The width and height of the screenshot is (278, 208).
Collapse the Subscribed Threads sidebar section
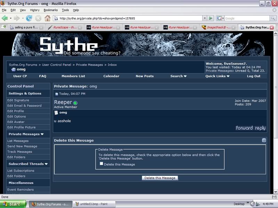point(46,164)
